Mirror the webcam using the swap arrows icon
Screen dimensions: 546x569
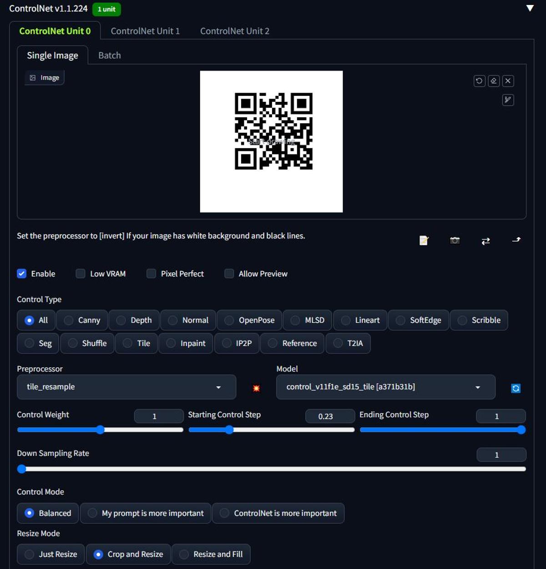[485, 241]
